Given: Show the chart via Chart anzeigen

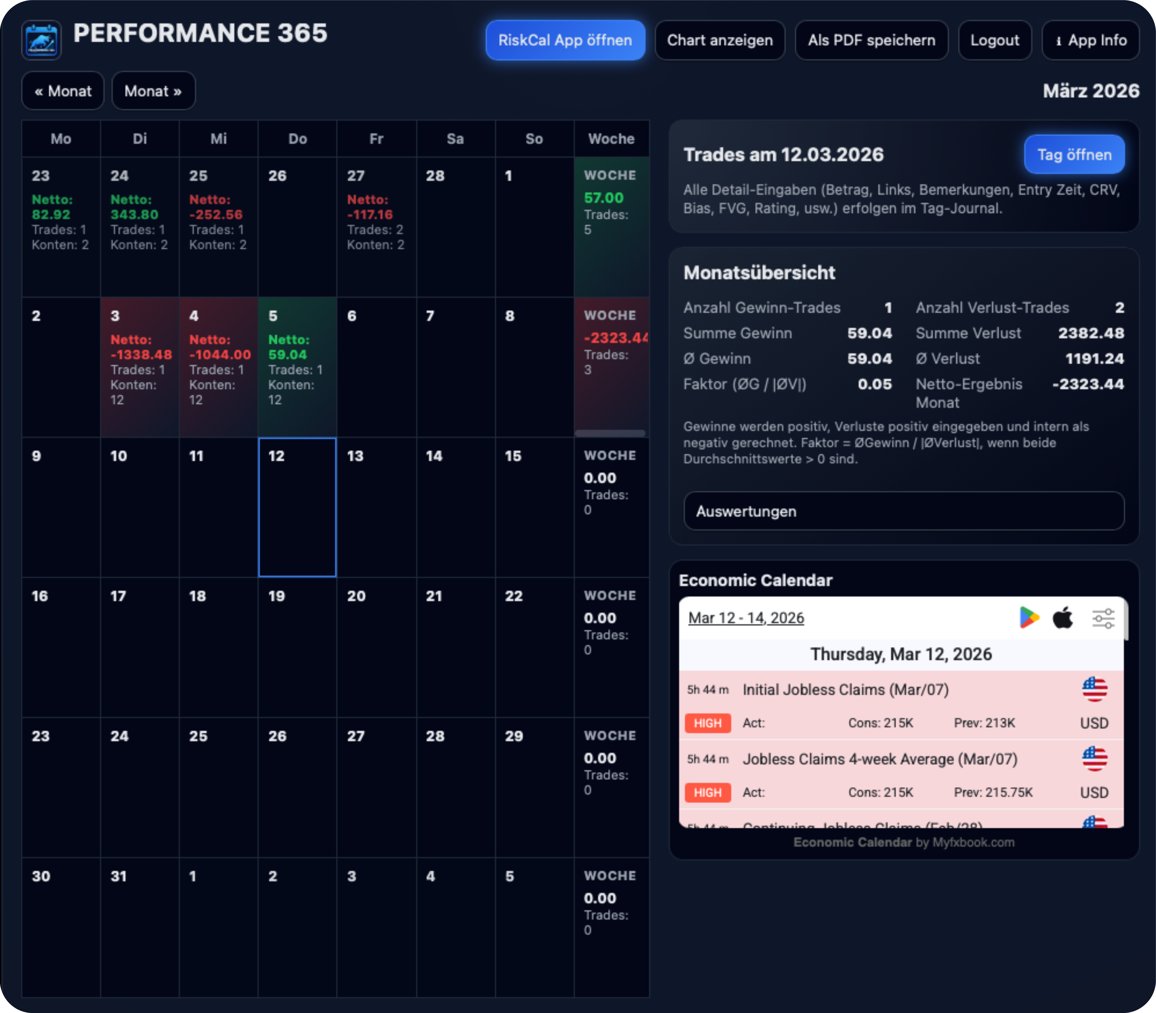Looking at the screenshot, I should click(720, 39).
